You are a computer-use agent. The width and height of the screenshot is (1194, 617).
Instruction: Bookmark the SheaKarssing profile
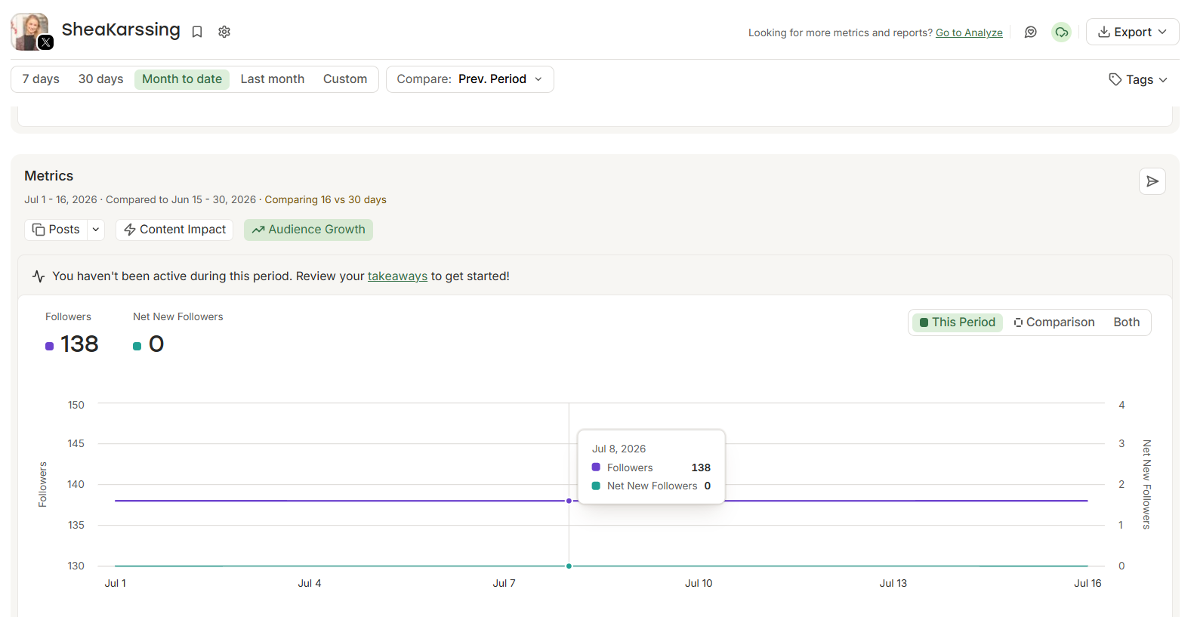[197, 32]
